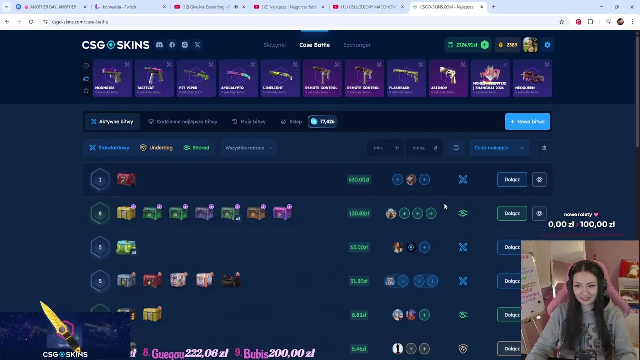Click red case in the 630.00zł battle
Viewport: 640px width, 360px height.
point(126,179)
